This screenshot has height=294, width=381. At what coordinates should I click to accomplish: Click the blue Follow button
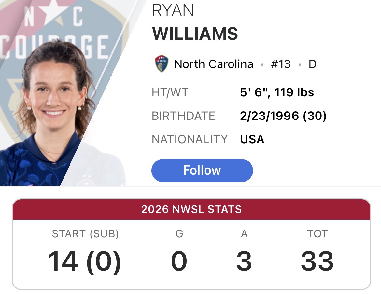coord(202,170)
